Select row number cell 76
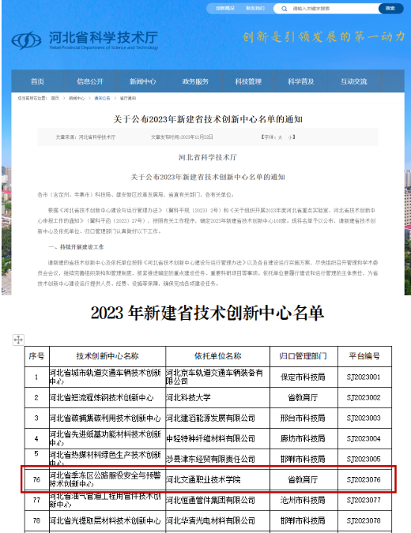The image size is (411, 533). (x=36, y=479)
